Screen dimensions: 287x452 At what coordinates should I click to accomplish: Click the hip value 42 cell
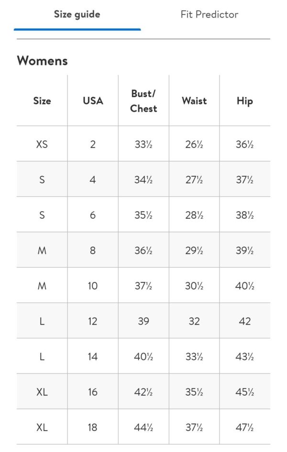point(245,321)
